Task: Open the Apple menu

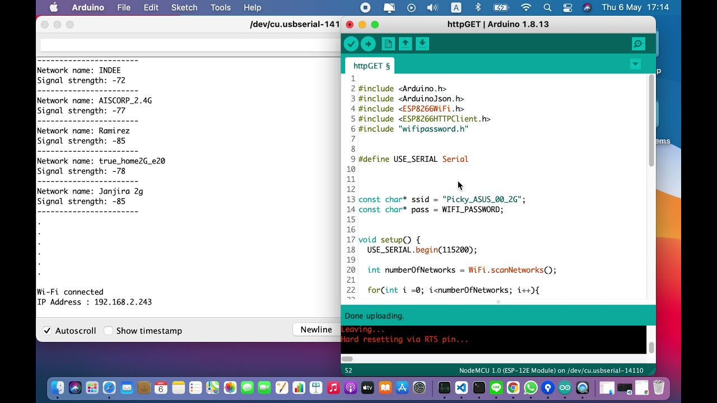Action: pyautogui.click(x=54, y=7)
